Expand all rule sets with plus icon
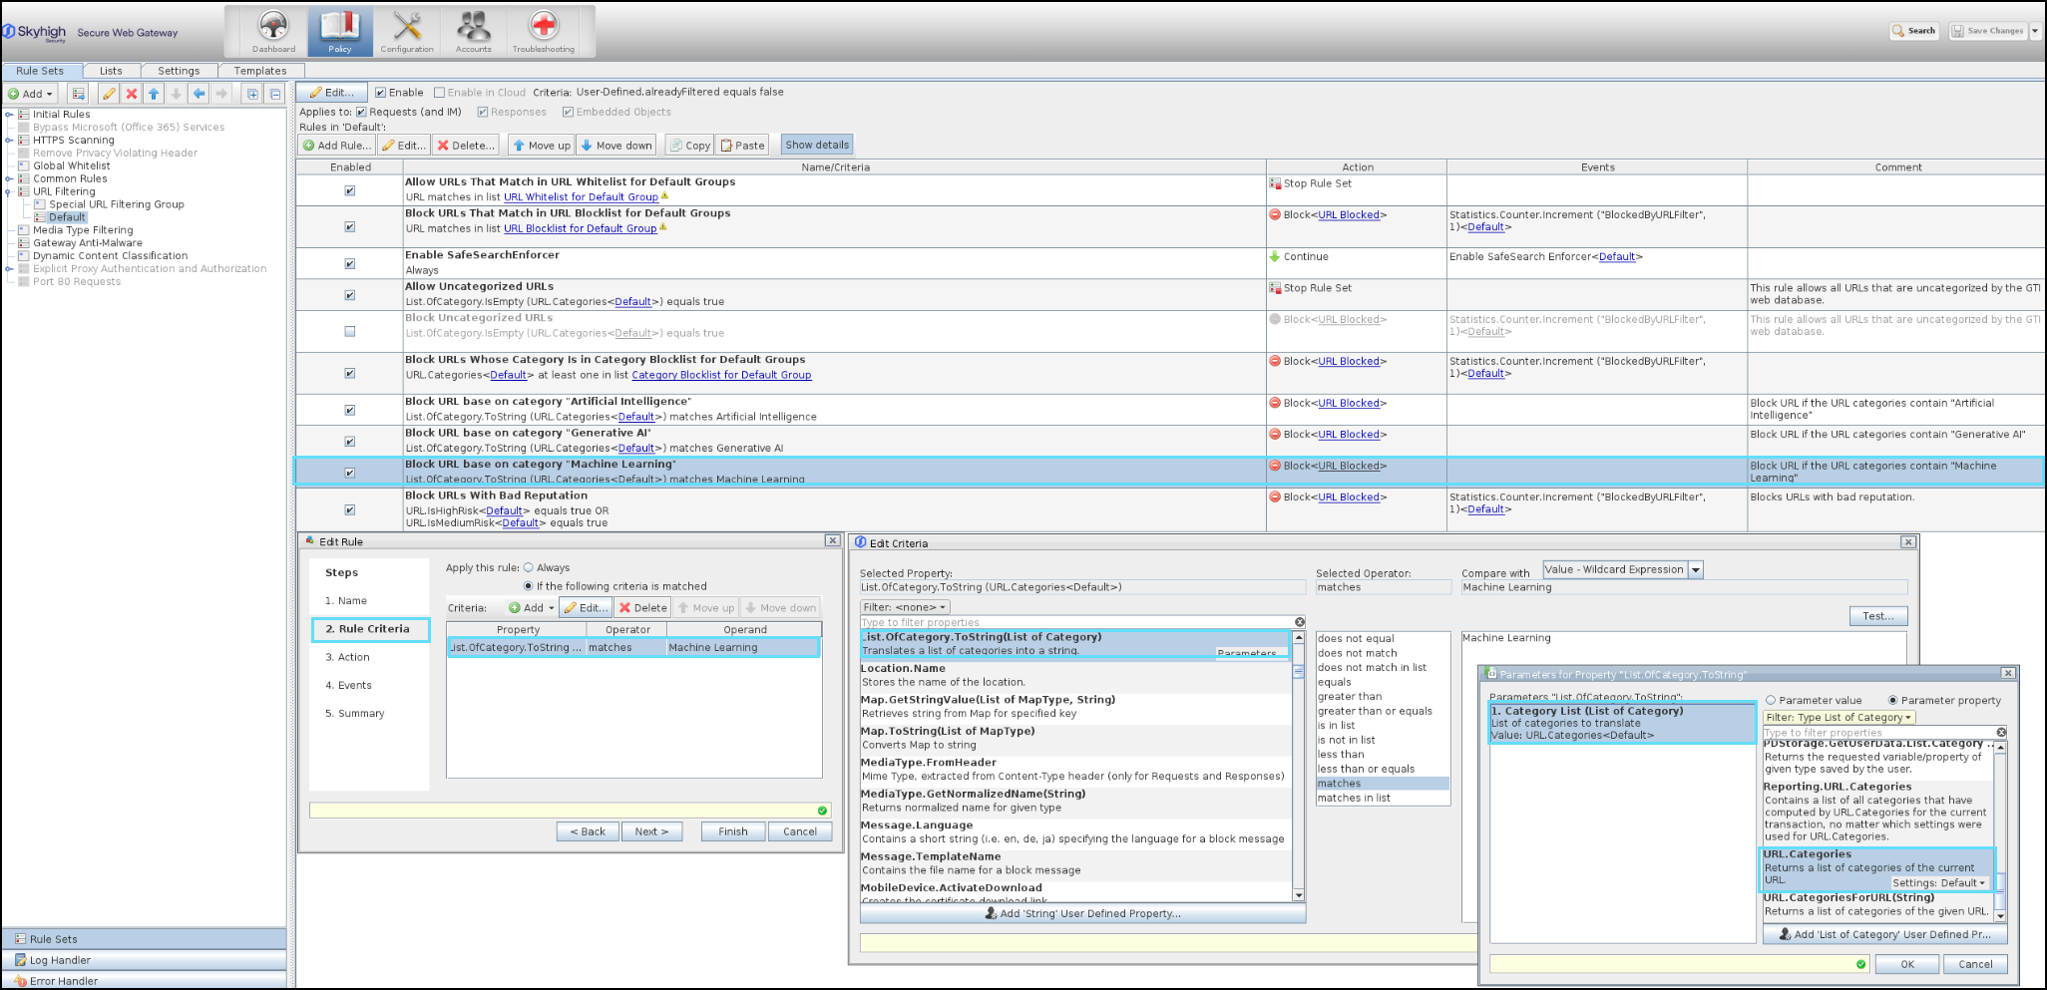 (252, 94)
